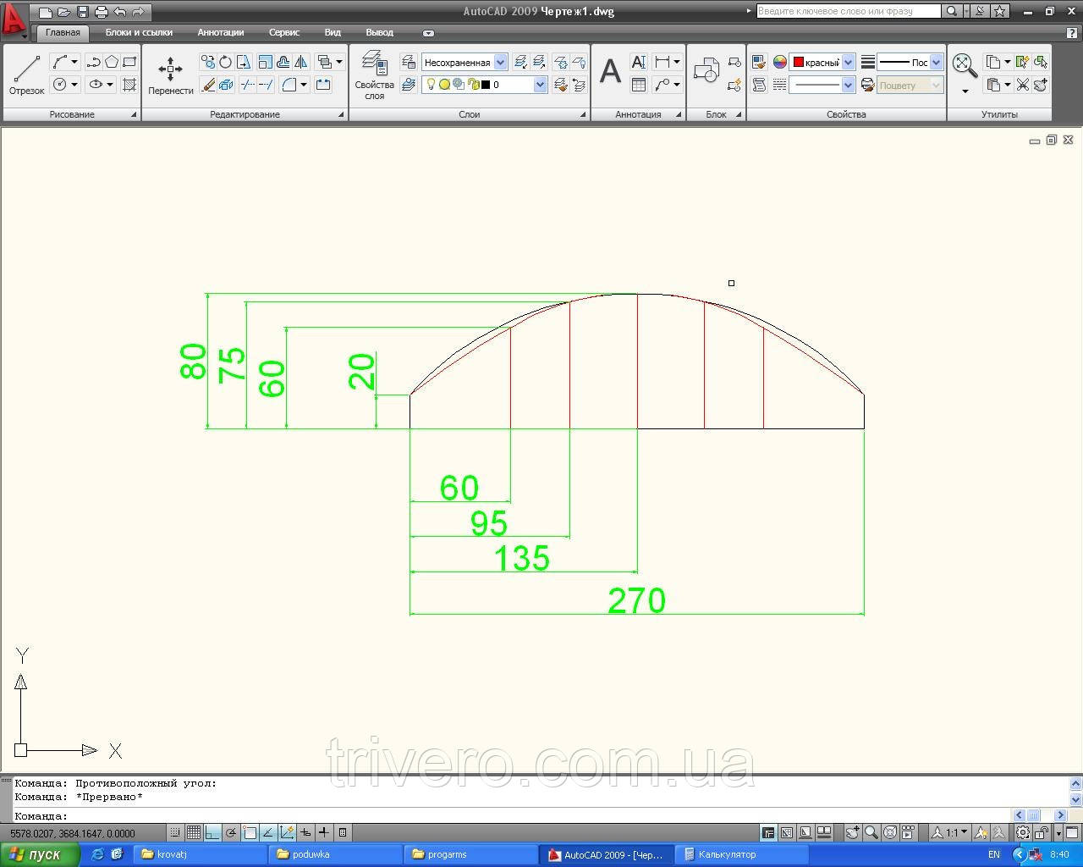1083x867 pixels.
Task: Choose the erase tool
Action: coord(208,85)
